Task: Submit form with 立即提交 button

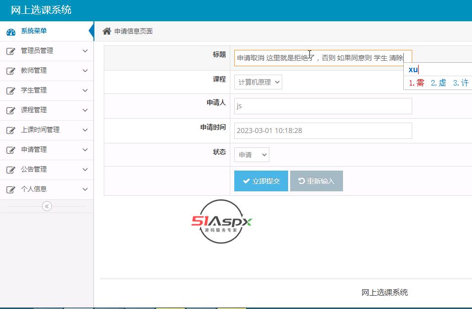Action: [261, 181]
